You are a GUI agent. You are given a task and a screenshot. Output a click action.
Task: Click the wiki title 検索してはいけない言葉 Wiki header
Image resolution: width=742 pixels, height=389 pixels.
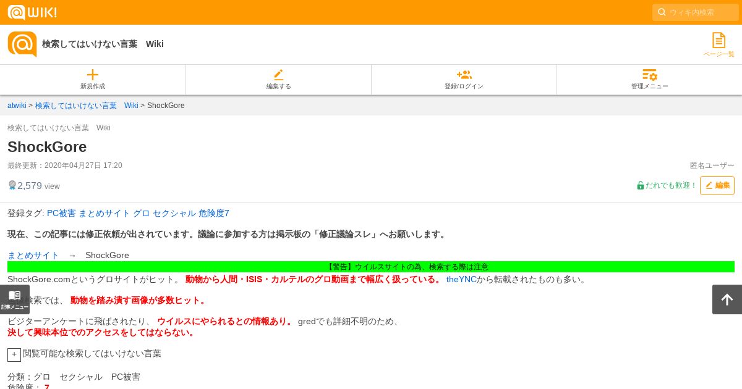pyautogui.click(x=103, y=44)
